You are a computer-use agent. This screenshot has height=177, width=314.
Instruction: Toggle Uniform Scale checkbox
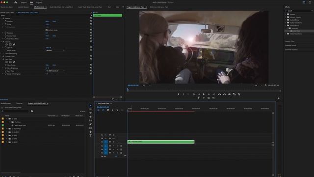click(x=47, y=30)
